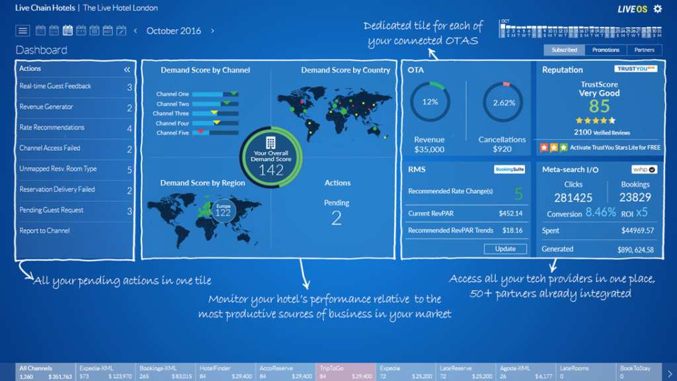Open Rate Recommendations action
This screenshot has width=677, height=381.
(75, 128)
